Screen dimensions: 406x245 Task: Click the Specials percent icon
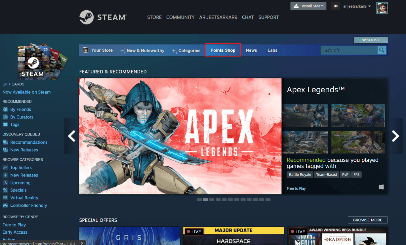[5, 190]
